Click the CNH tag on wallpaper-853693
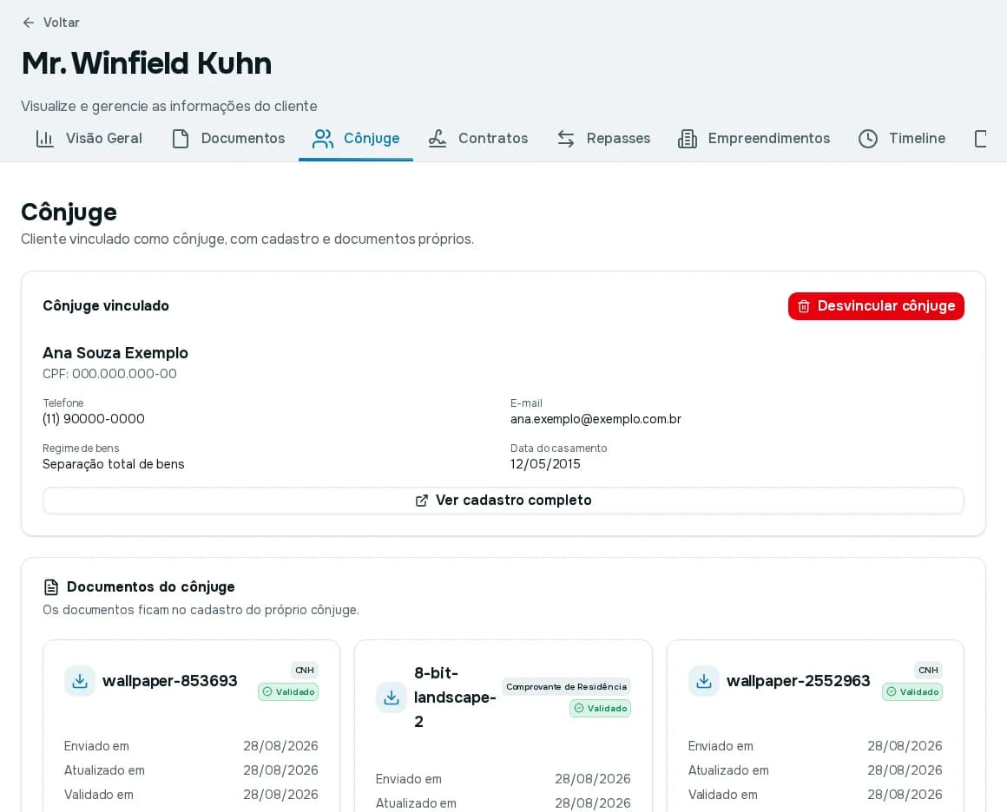1007x812 pixels. point(305,670)
